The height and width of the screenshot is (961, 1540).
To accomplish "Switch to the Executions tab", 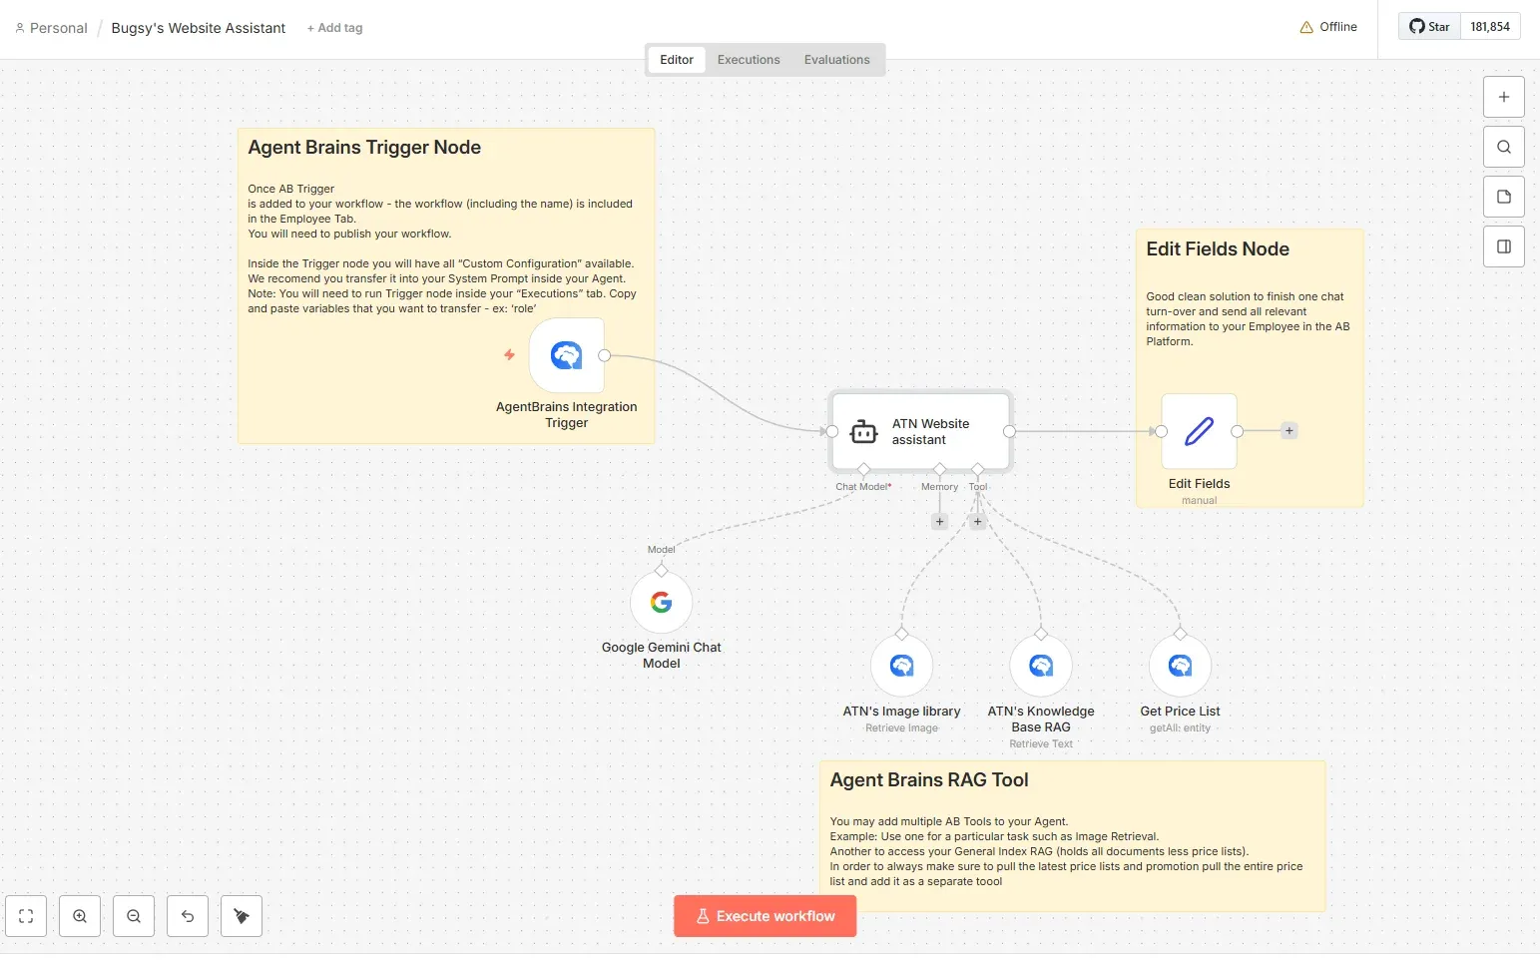I will coord(748,60).
